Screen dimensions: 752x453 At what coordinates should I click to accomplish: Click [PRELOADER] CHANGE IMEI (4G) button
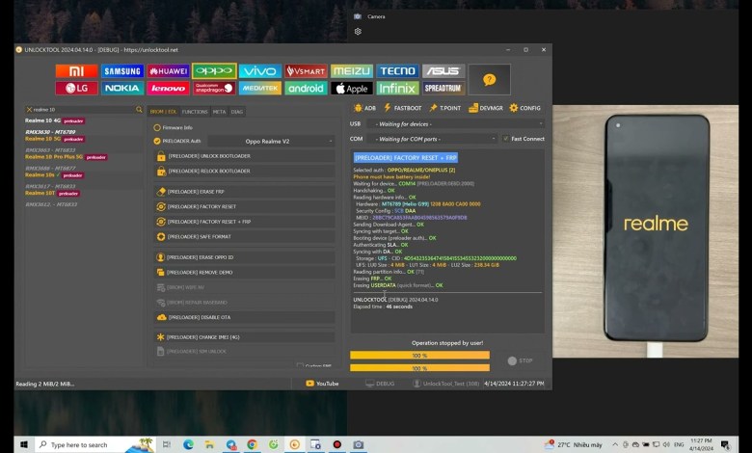pyautogui.click(x=245, y=337)
